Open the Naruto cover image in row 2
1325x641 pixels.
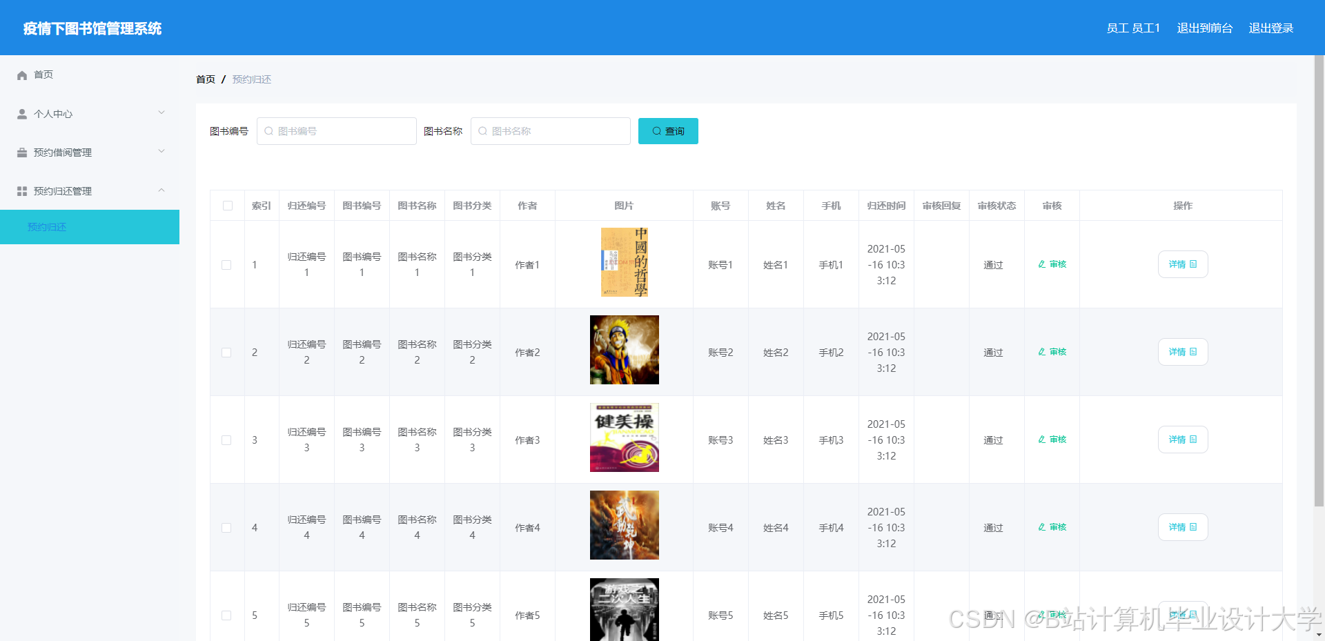point(625,350)
